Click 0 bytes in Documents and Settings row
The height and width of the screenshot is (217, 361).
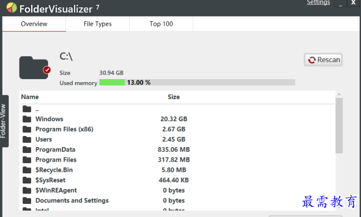tap(174, 200)
